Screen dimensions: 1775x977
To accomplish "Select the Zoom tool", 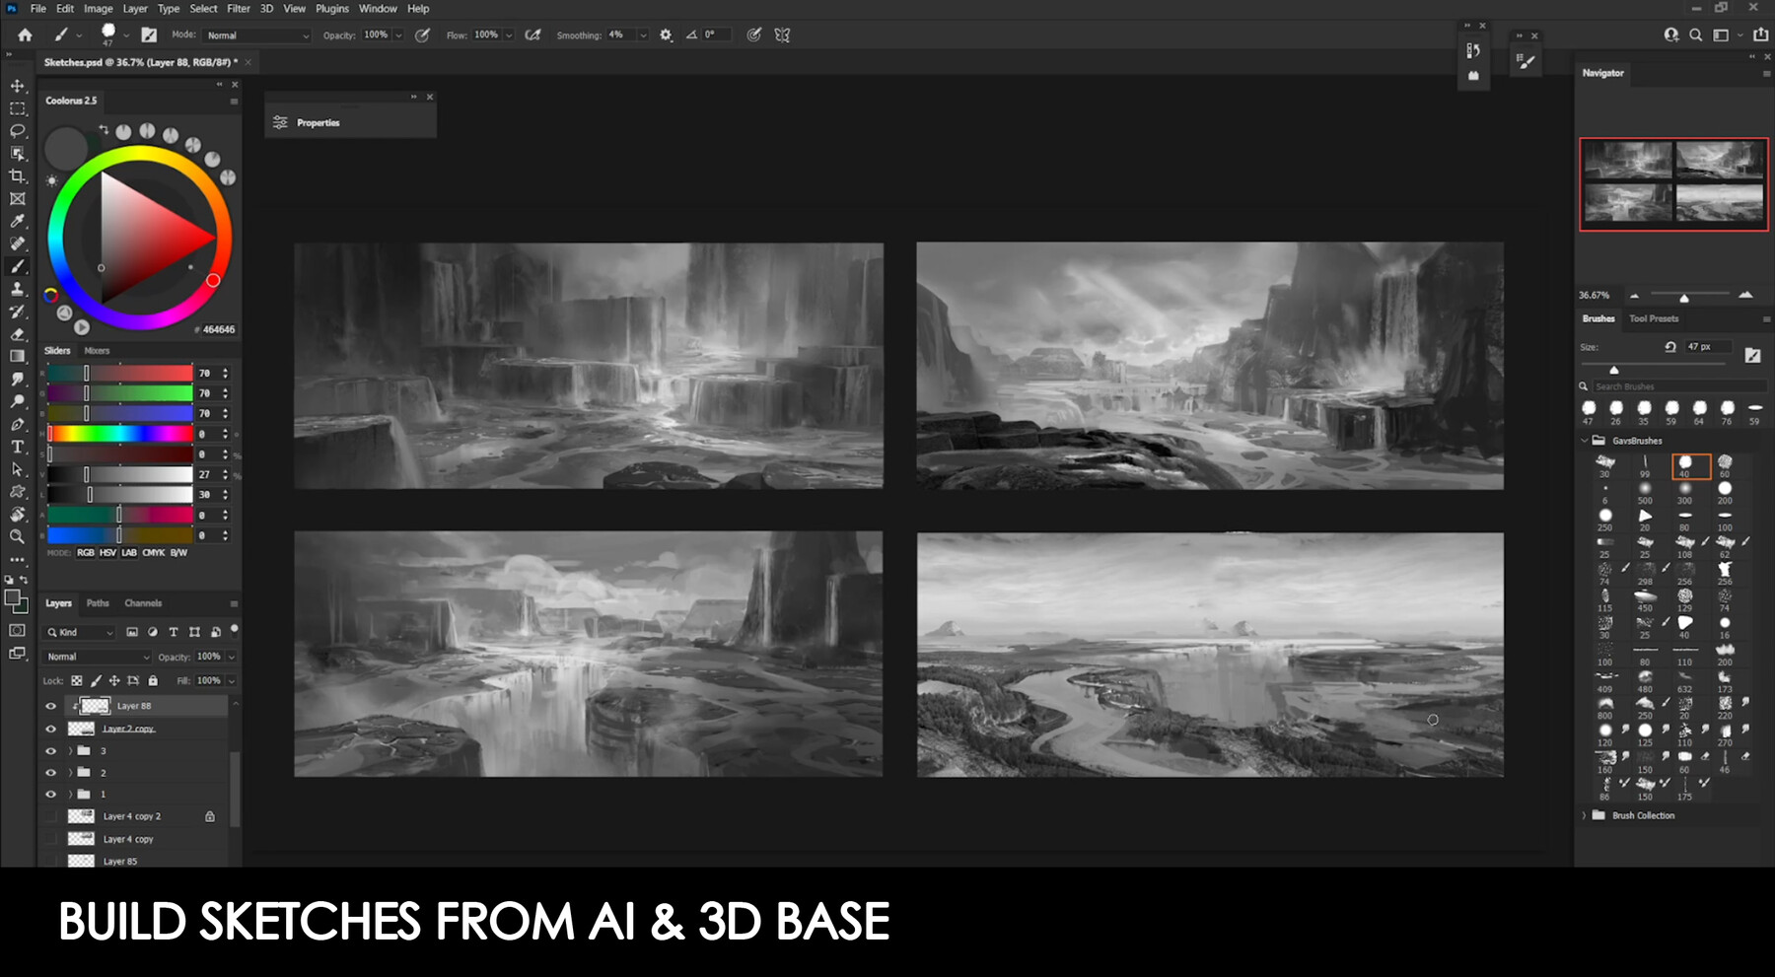I will pos(17,537).
